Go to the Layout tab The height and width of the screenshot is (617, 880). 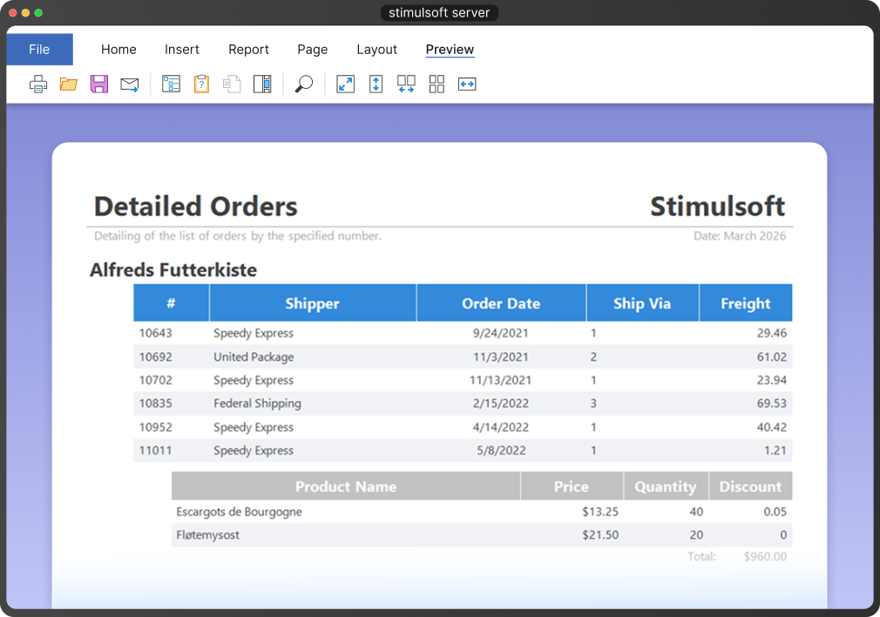[x=376, y=50]
